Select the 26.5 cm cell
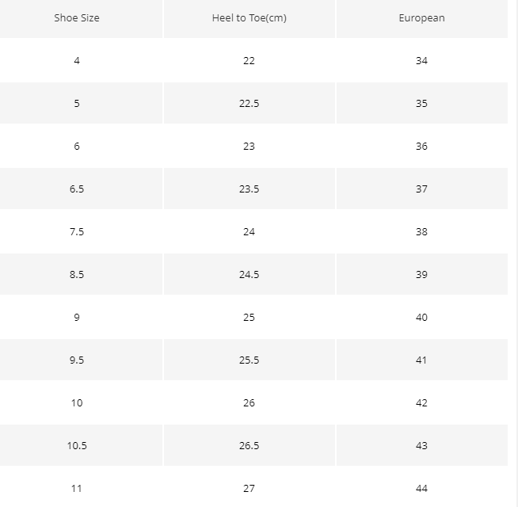The width and height of the screenshot is (518, 507). [x=249, y=445]
